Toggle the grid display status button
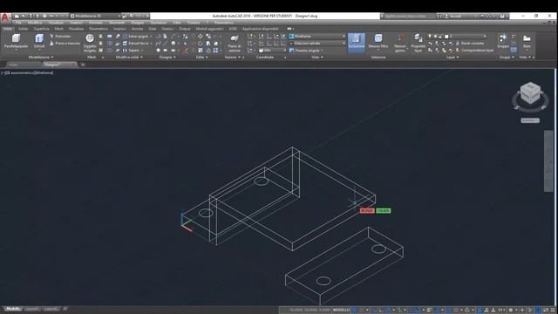This screenshot has width=558, height=314. click(x=355, y=311)
